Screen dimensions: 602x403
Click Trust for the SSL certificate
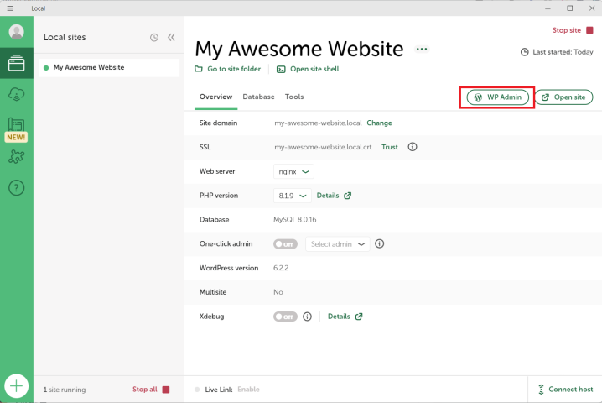coord(390,147)
